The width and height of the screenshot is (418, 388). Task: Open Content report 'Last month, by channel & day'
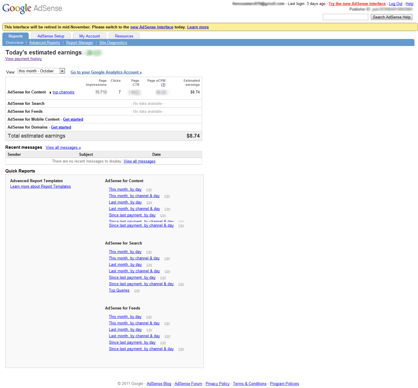(x=134, y=209)
